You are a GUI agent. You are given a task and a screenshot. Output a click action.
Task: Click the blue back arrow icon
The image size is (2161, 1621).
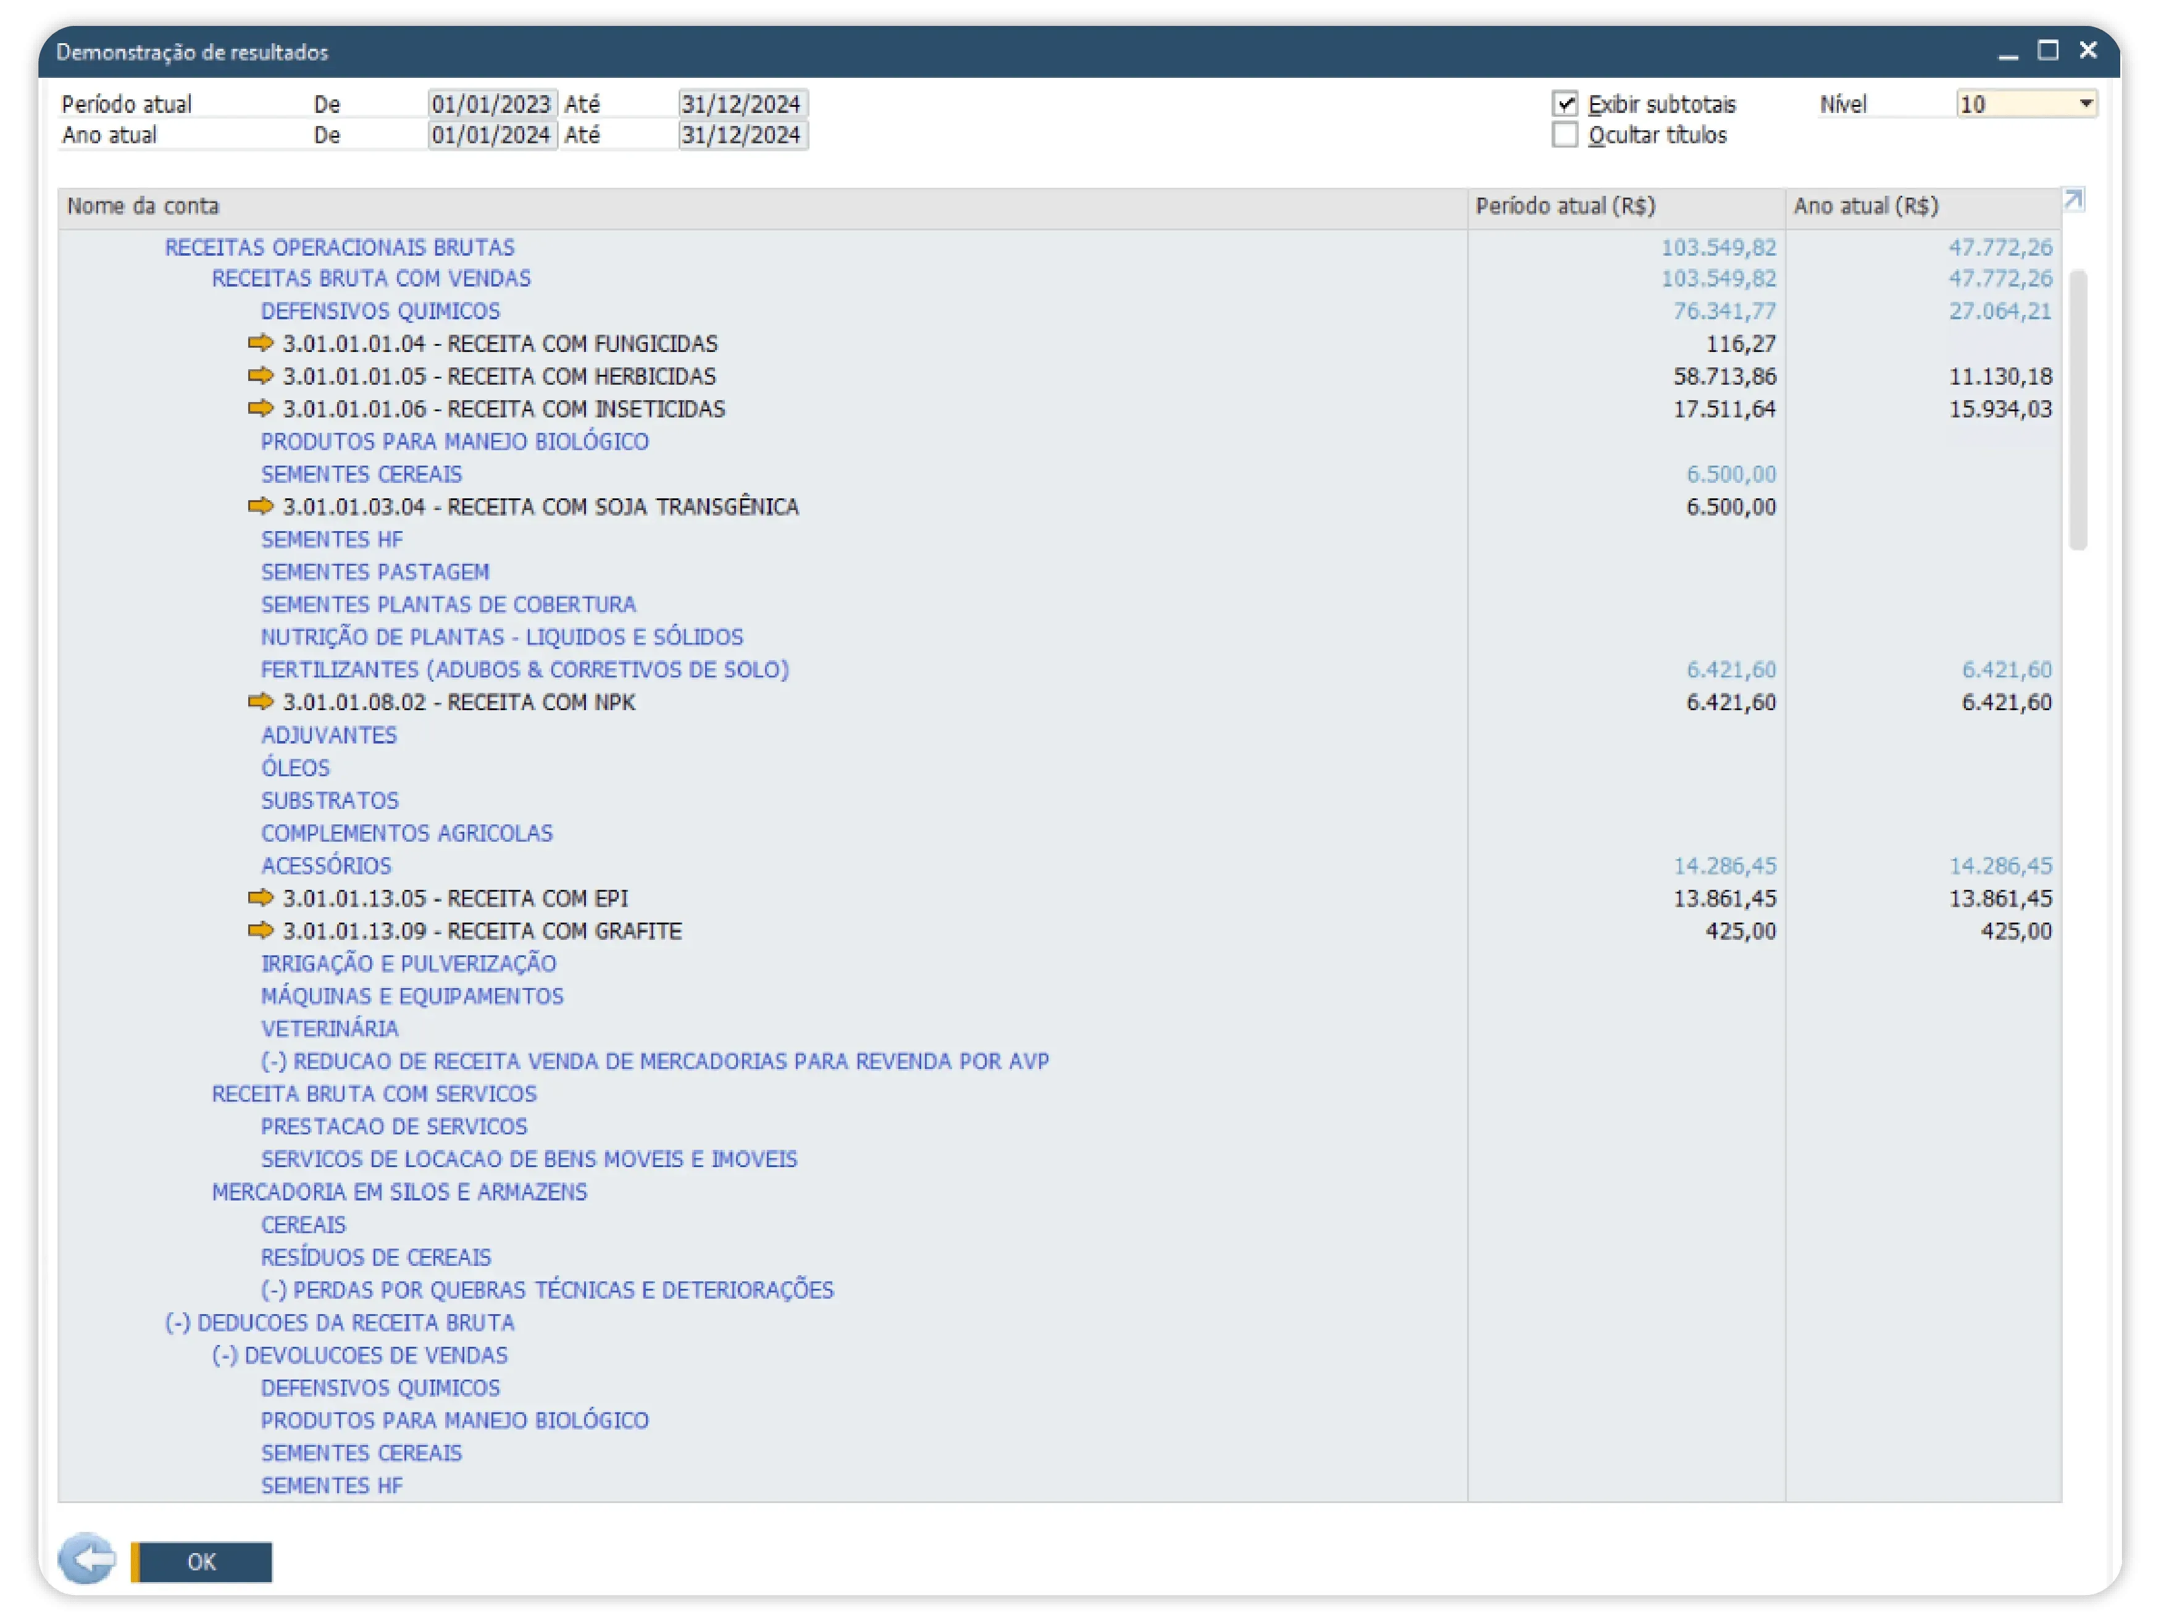coord(87,1559)
